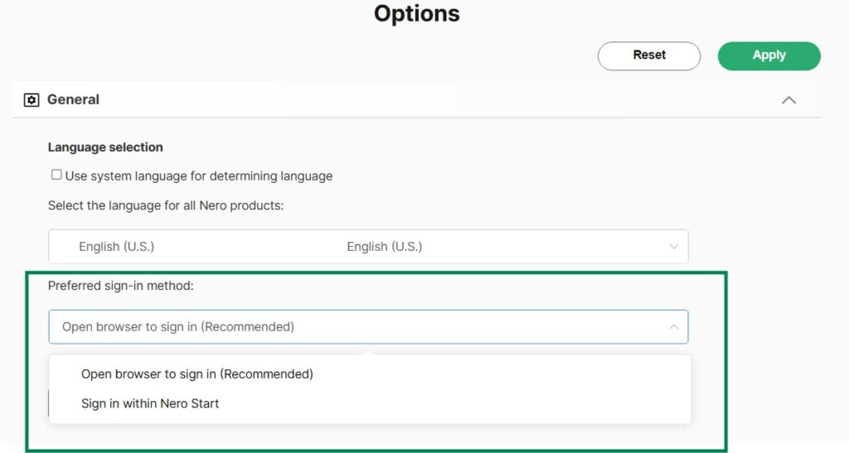
Task: Click the Reset button
Action: [648, 55]
